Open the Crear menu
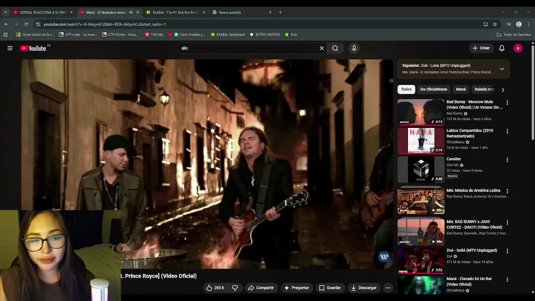The height and width of the screenshot is (301, 535). tap(481, 48)
